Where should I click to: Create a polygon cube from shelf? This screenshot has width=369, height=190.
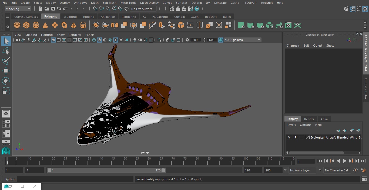(x=26, y=25)
